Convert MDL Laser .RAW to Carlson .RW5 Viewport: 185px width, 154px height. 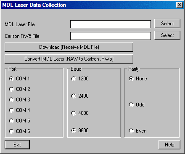coord(69,59)
